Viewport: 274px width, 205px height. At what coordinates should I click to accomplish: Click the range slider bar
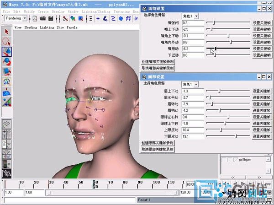tap(112, 193)
